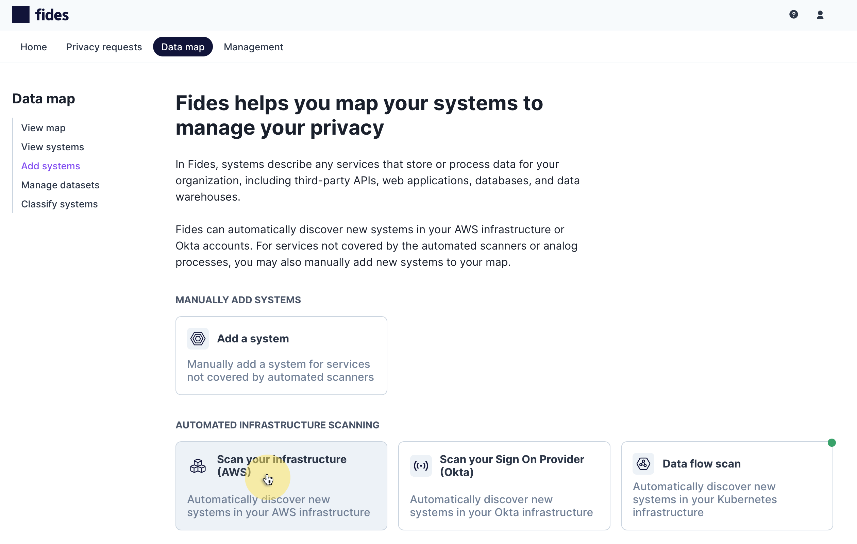The image size is (857, 544).
Task: Open the Privacy requests tab
Action: point(104,47)
